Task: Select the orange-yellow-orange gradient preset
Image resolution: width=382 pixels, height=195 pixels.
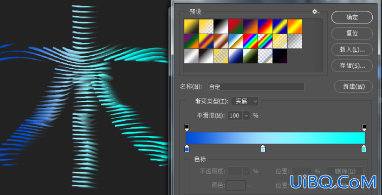Action: pos(295,27)
